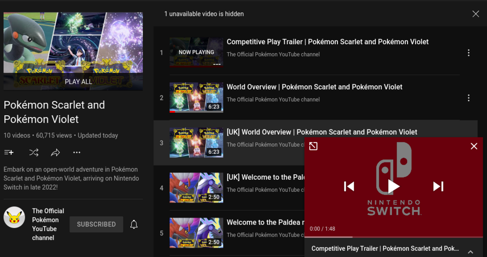The image size is (487, 257).
Task: Click the NOW PLAYING thumbnail of video 1
Action: coord(196,52)
